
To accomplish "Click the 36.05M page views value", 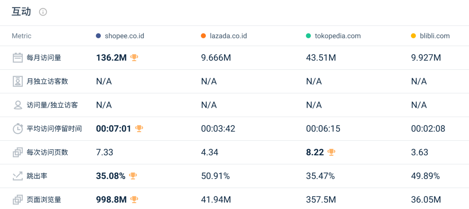I will (426, 199).
